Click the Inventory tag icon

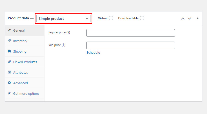[x=9, y=41]
